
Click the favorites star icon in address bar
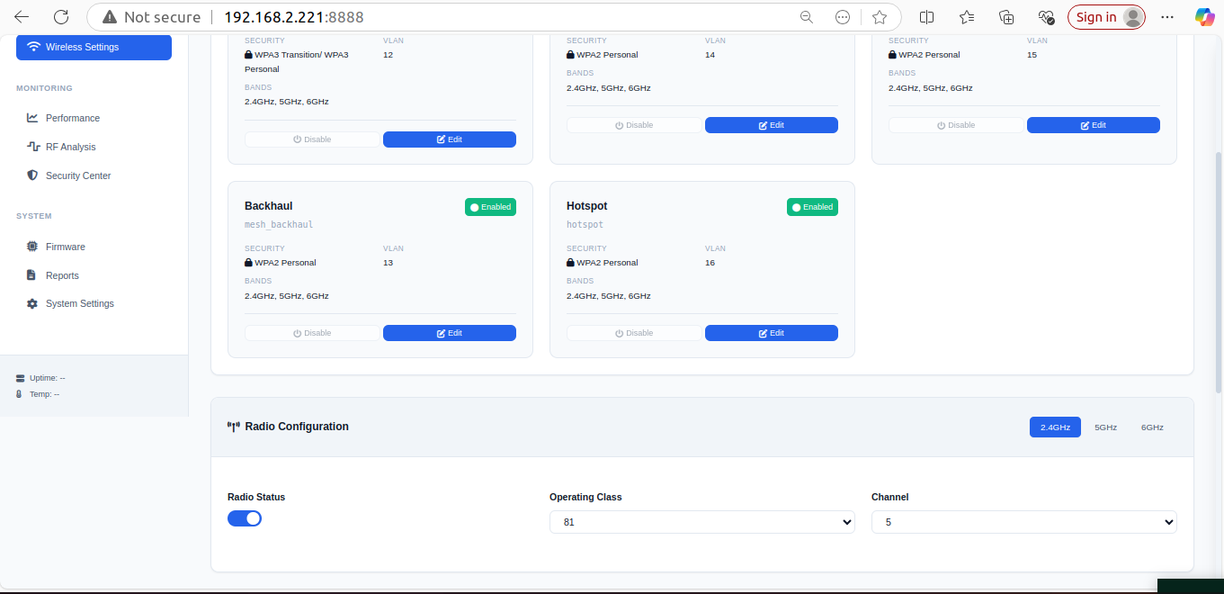[x=880, y=17]
